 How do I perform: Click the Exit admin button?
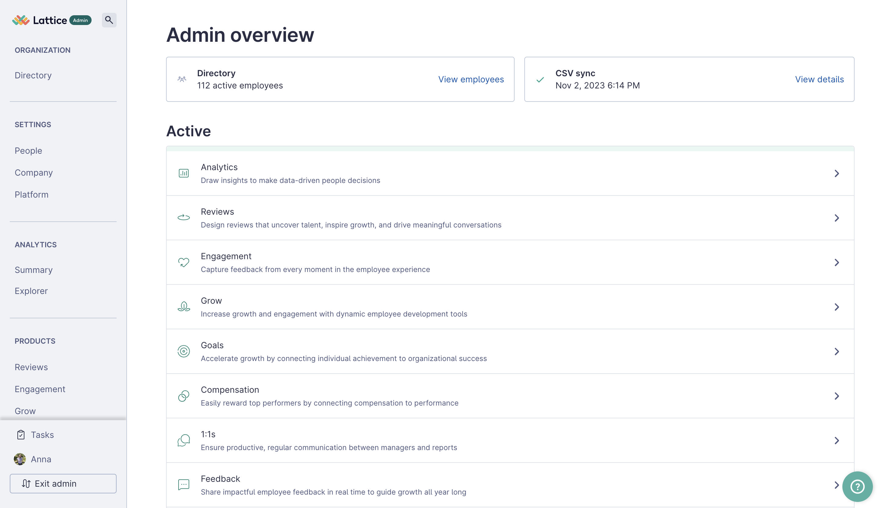click(x=63, y=483)
